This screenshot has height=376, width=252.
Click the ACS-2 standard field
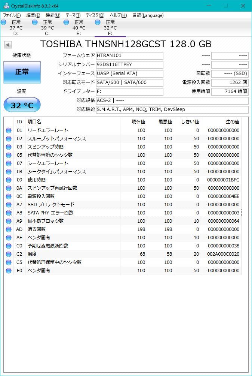[172, 101]
